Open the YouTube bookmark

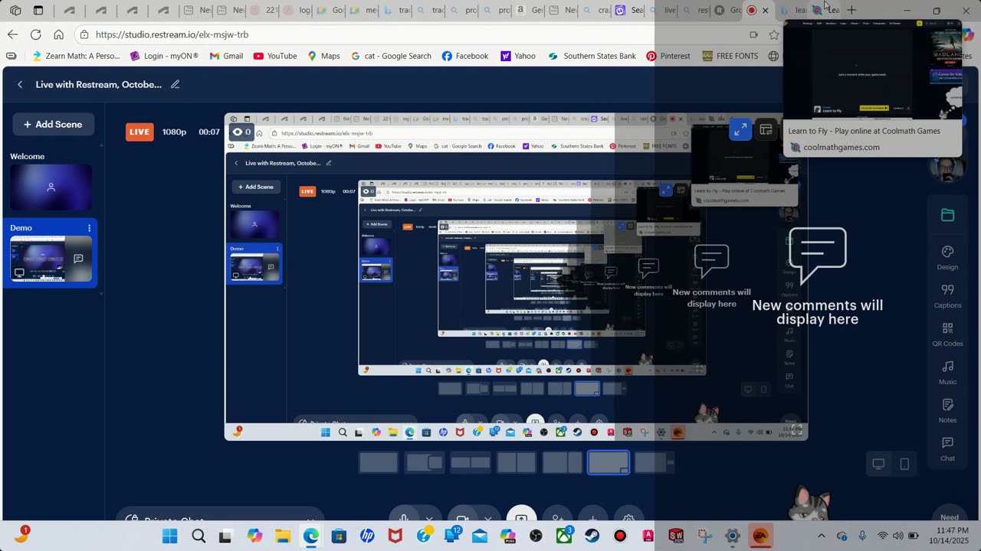pyautogui.click(x=274, y=56)
